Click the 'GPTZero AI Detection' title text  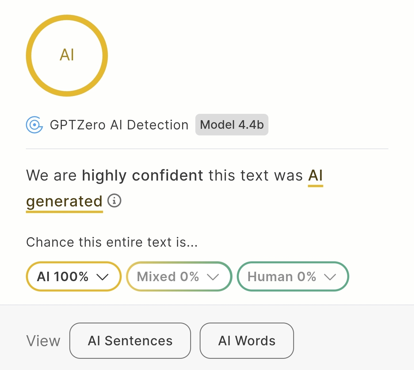click(x=119, y=125)
